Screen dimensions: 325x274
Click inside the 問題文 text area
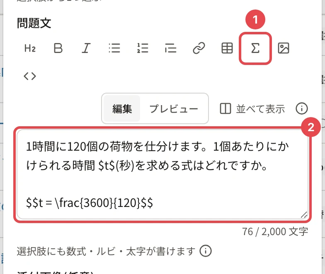click(162, 175)
